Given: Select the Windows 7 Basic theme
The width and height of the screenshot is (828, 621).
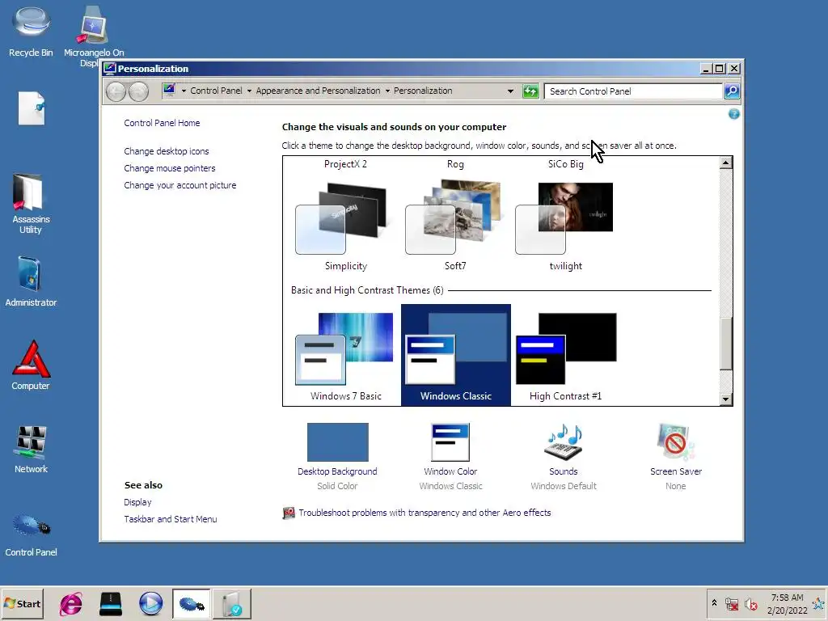Looking at the screenshot, I should [345, 357].
